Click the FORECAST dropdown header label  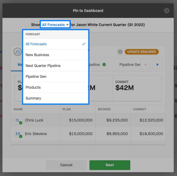pos(33,34)
